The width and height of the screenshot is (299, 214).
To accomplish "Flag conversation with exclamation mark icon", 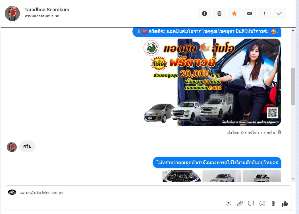I will click(x=264, y=14).
